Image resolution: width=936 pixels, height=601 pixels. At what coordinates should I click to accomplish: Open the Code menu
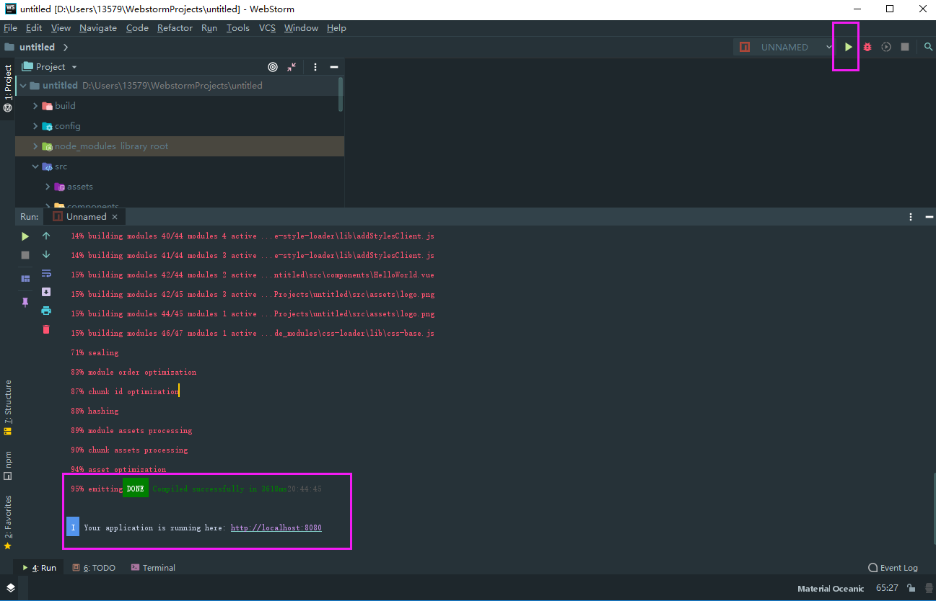pyautogui.click(x=137, y=28)
